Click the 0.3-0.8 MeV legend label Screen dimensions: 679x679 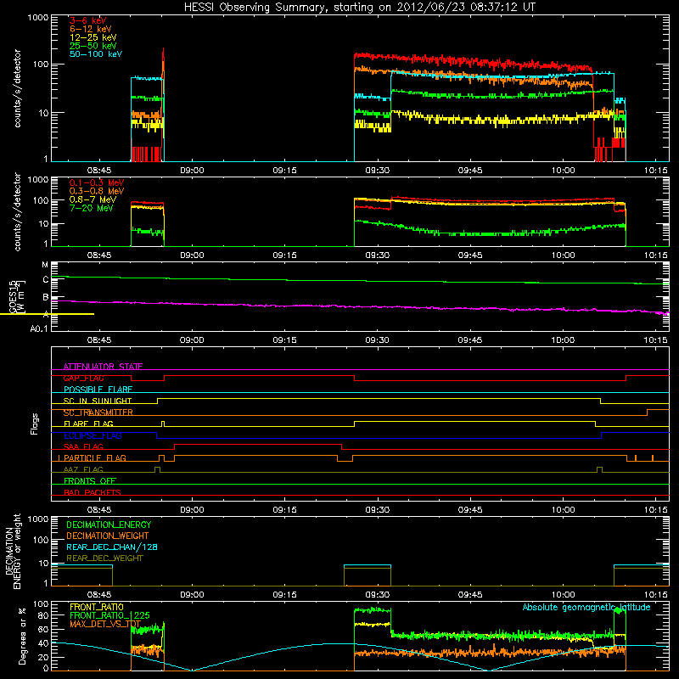(97, 191)
